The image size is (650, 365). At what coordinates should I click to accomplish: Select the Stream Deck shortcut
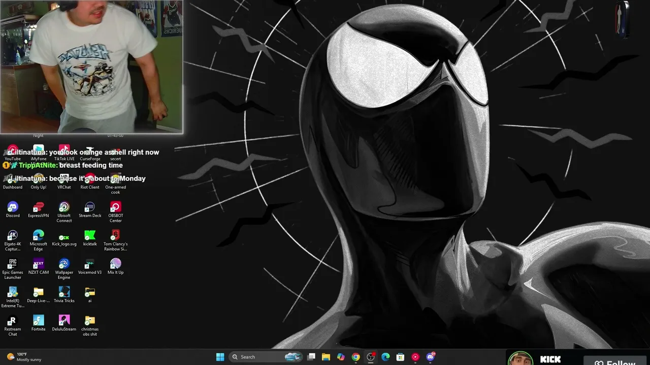90,209
